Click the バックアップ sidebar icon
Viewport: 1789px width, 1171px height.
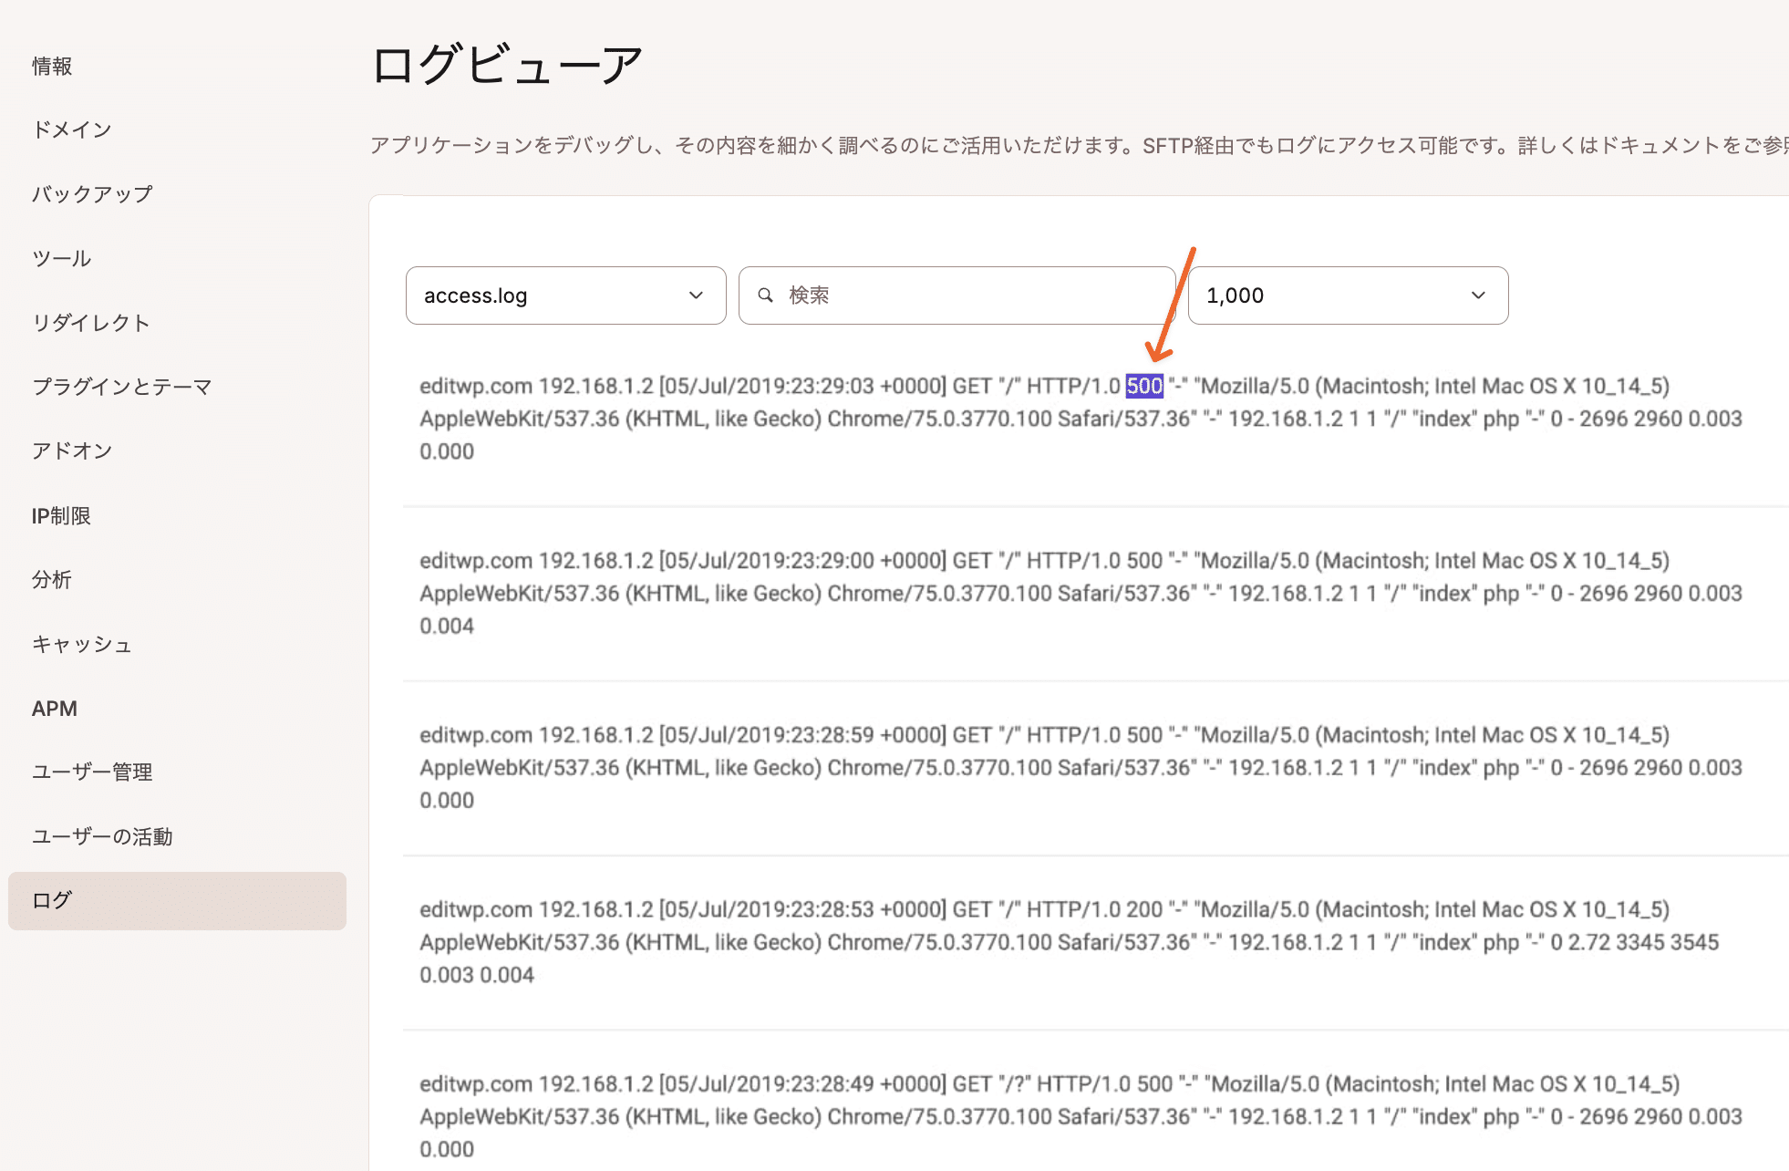pyautogui.click(x=94, y=193)
